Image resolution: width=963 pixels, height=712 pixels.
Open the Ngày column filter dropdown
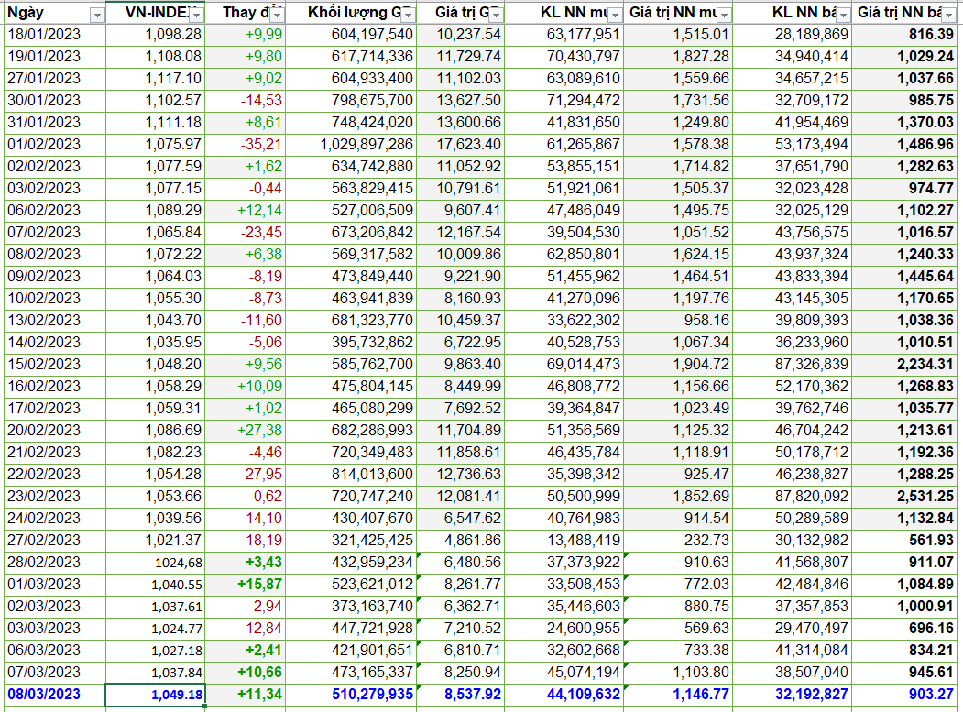(x=97, y=14)
